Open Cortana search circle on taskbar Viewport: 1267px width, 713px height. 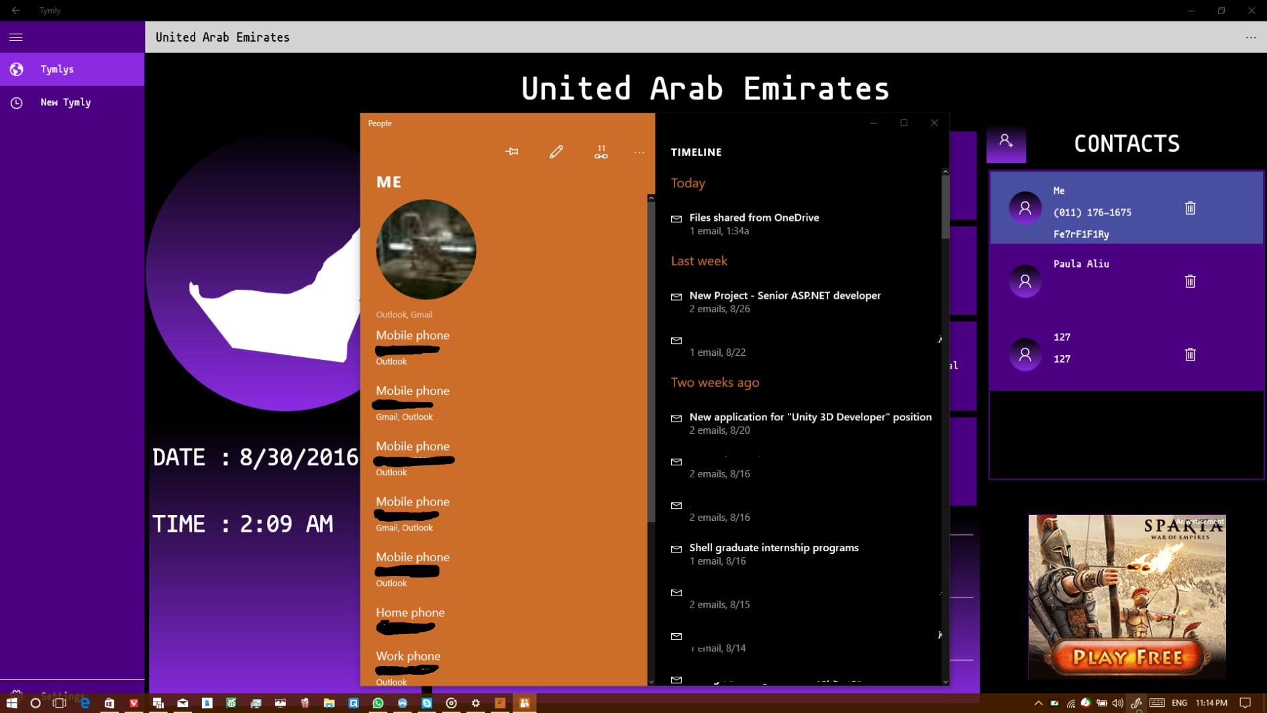click(36, 703)
